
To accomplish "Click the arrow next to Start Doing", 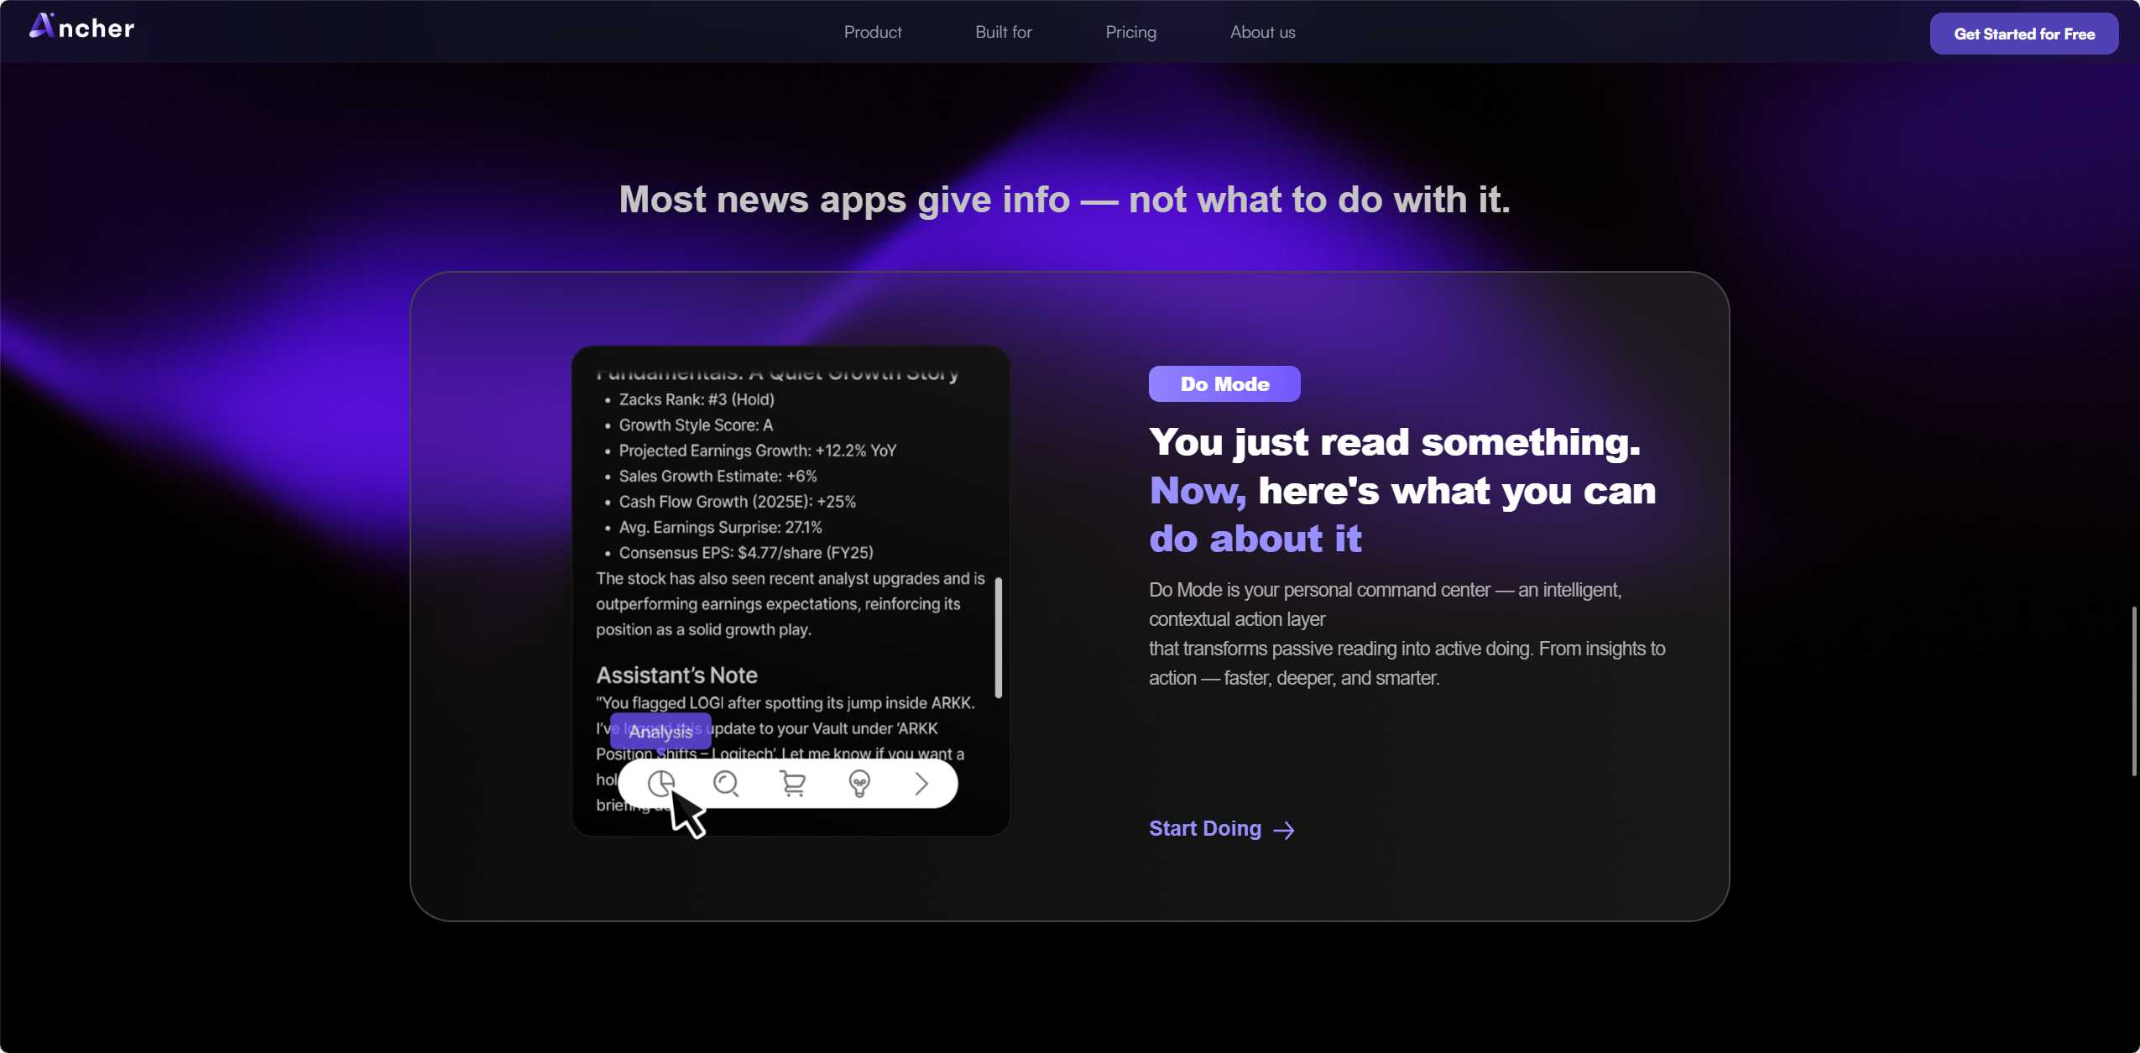I will (1284, 831).
